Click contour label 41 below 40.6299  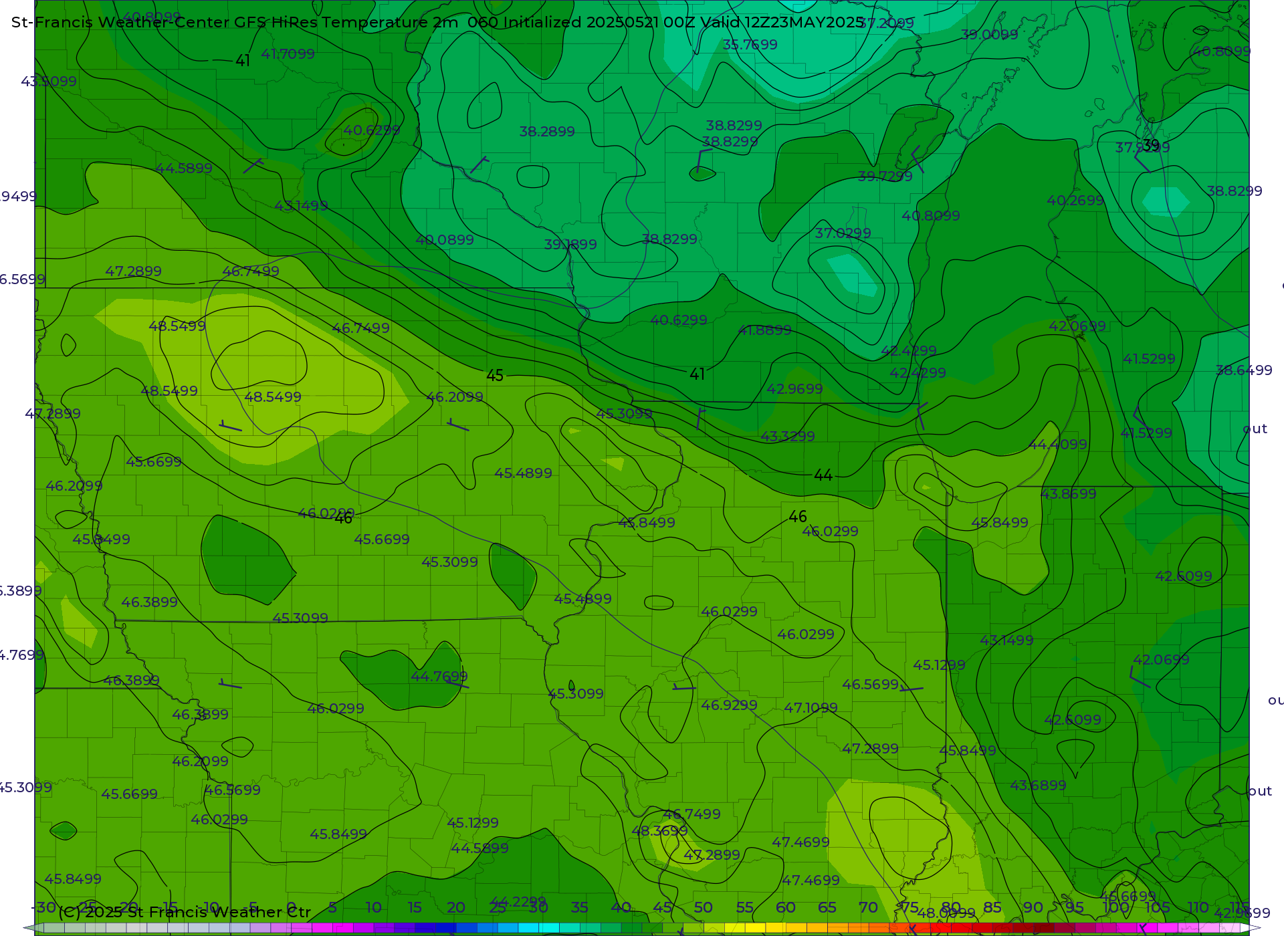pyautogui.click(x=698, y=374)
